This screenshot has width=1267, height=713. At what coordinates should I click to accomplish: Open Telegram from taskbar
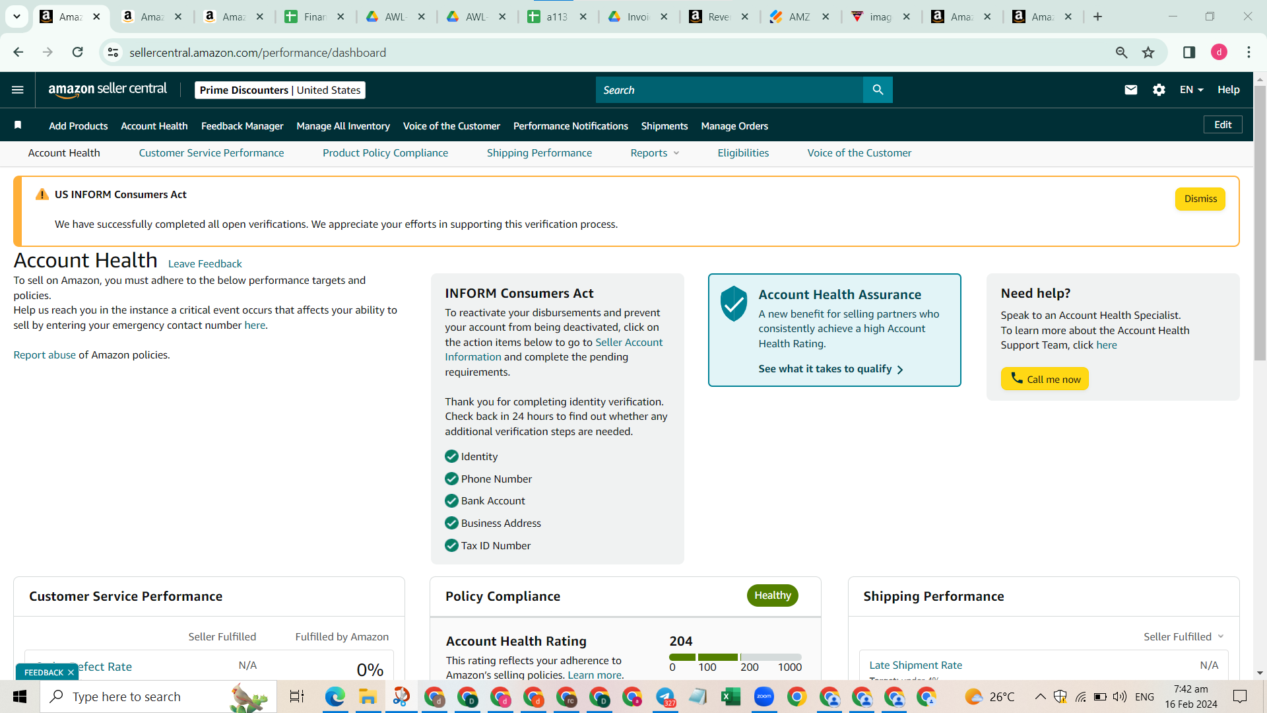[665, 696]
